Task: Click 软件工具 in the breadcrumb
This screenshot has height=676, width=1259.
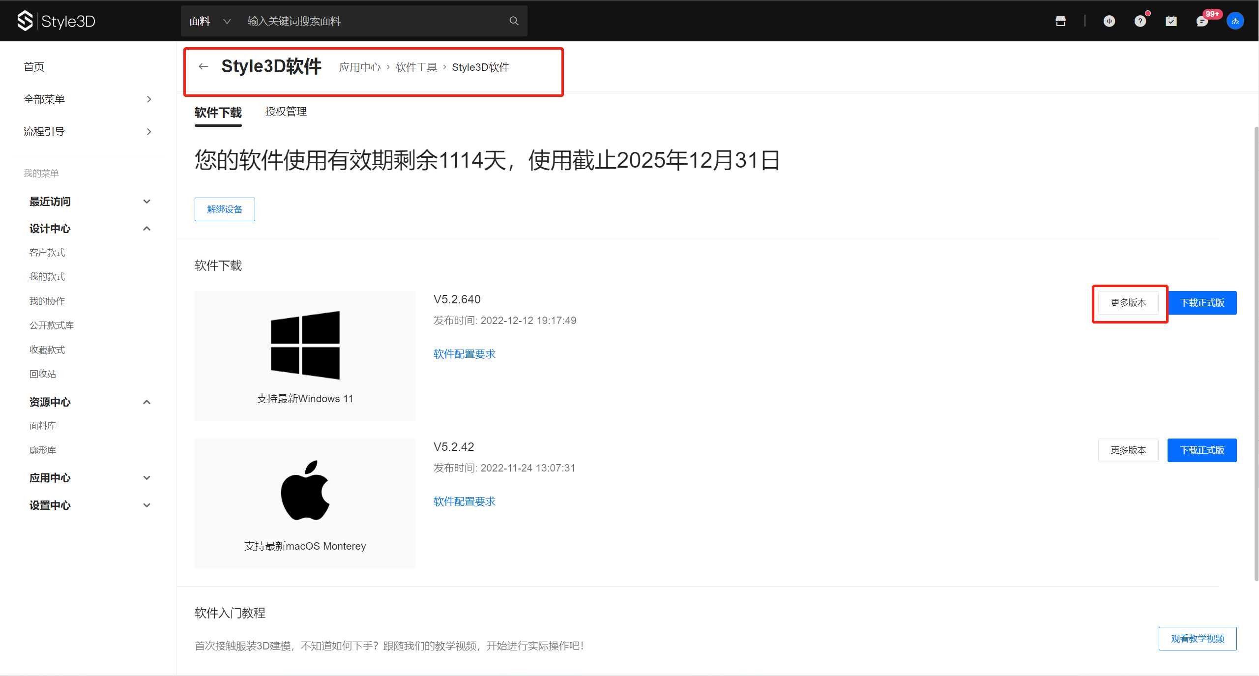Action: (x=416, y=67)
